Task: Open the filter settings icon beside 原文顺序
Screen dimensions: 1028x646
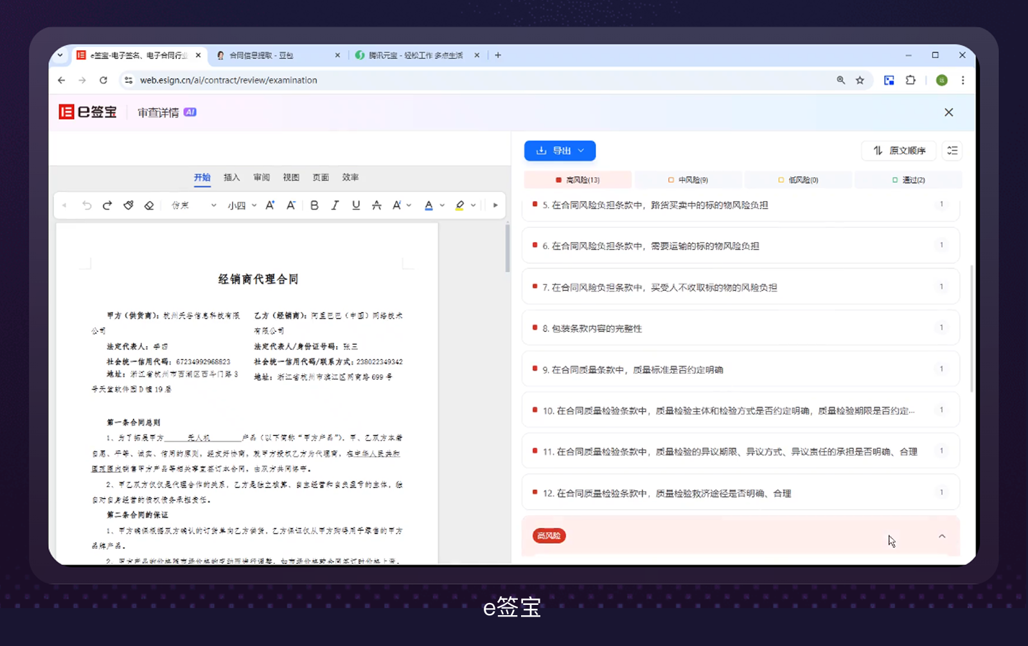Action: click(x=952, y=150)
